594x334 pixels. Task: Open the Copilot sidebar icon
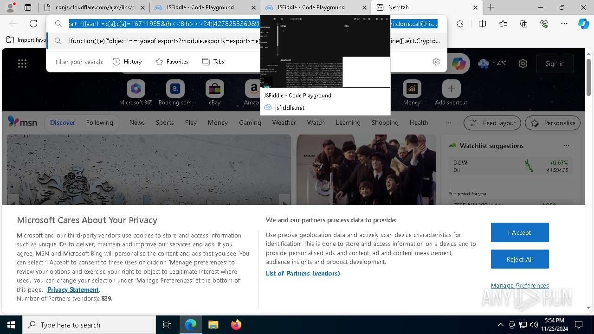pyautogui.click(x=583, y=24)
